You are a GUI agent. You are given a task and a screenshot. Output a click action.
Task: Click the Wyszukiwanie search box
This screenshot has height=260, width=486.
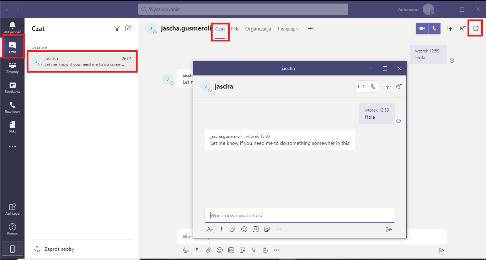(243, 9)
